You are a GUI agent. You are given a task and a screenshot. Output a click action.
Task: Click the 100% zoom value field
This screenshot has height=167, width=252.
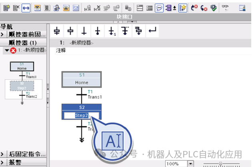[176, 164]
